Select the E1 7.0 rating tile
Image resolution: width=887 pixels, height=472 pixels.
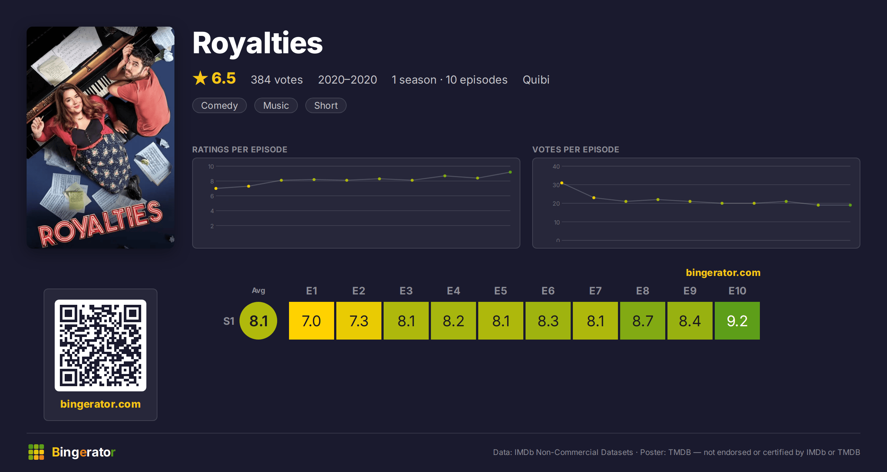click(x=312, y=321)
